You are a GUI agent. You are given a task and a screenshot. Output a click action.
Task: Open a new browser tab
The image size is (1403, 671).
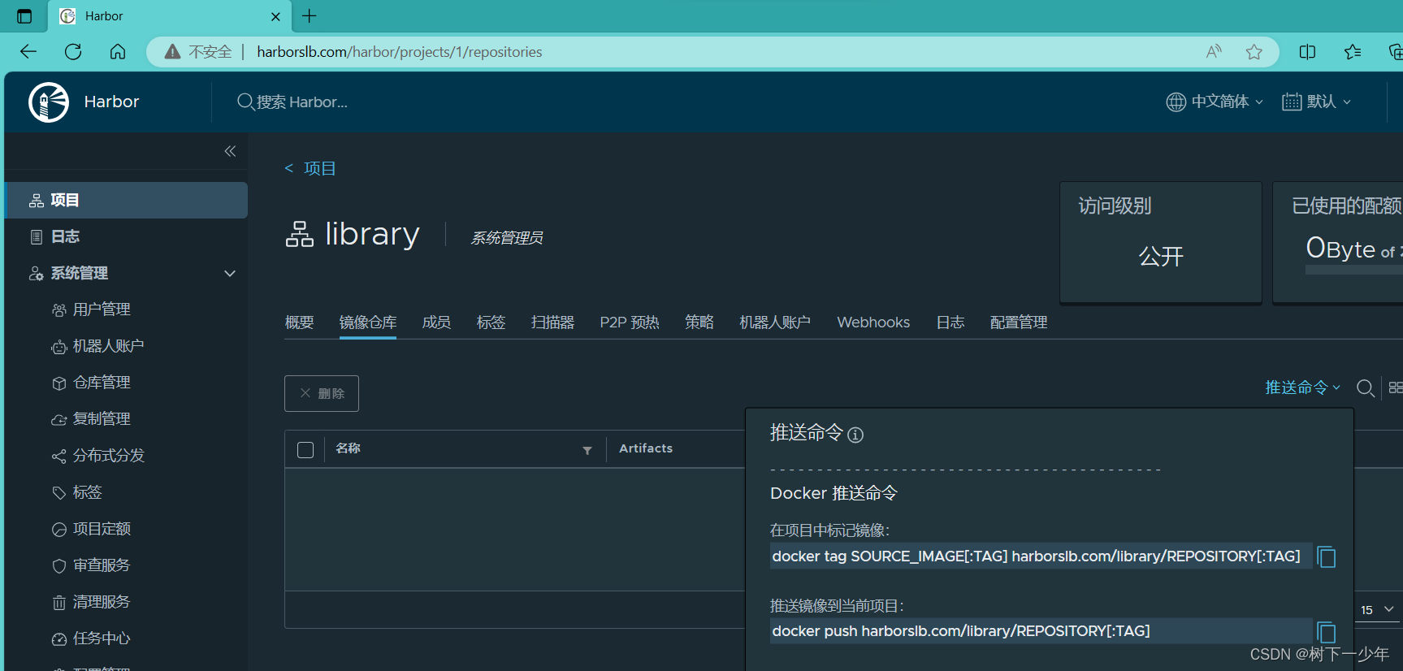[x=310, y=15]
